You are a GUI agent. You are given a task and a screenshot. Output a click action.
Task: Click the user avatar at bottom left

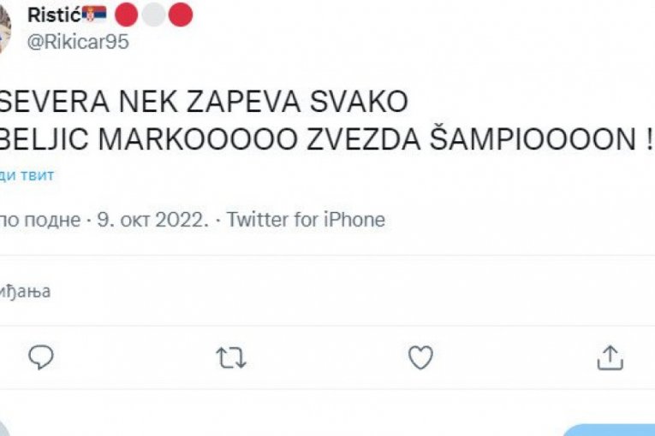(4, 429)
